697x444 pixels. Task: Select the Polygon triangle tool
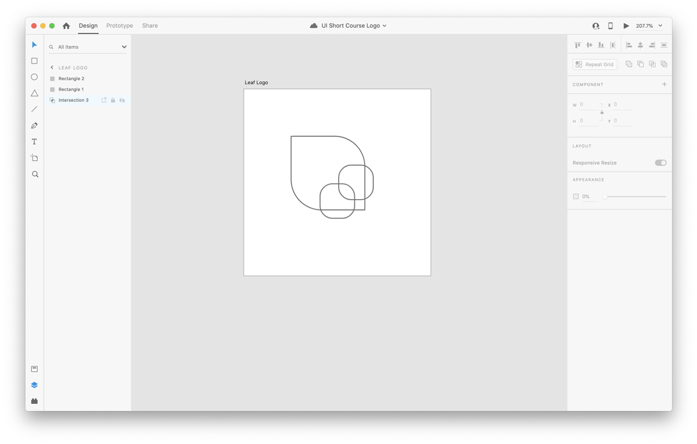click(x=34, y=93)
